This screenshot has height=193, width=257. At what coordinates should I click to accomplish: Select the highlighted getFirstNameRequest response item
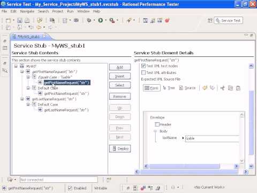[x=67, y=83]
